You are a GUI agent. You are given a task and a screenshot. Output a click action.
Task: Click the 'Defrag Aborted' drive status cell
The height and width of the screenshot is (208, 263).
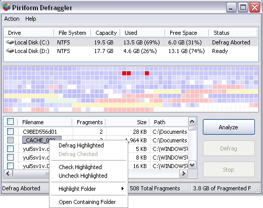pos(231,42)
